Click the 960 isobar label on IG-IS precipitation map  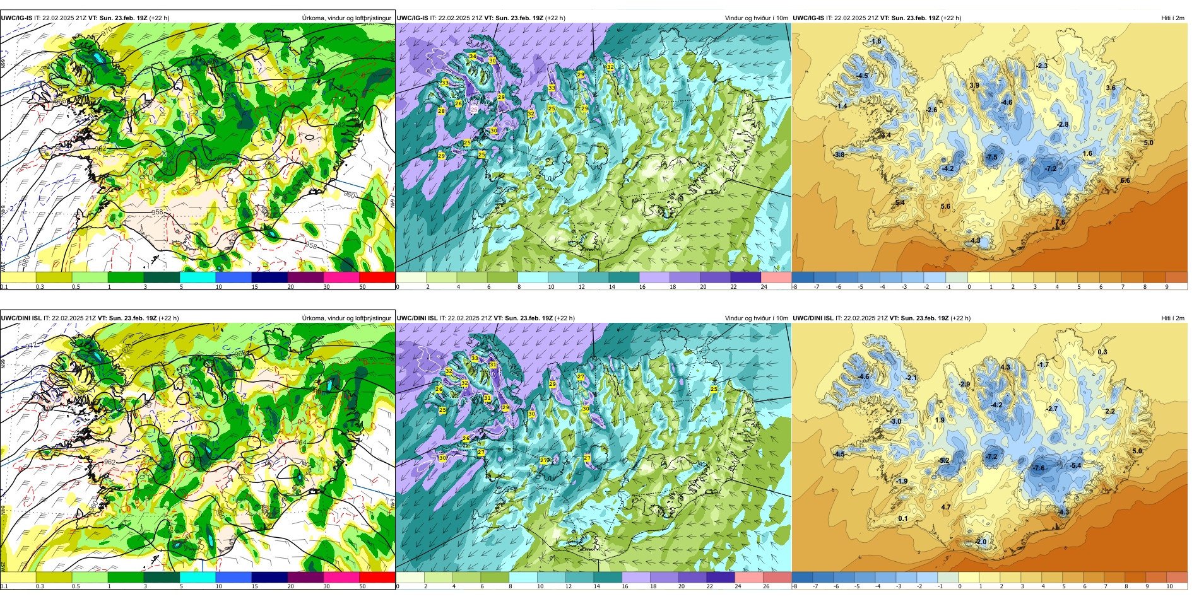click(x=349, y=195)
